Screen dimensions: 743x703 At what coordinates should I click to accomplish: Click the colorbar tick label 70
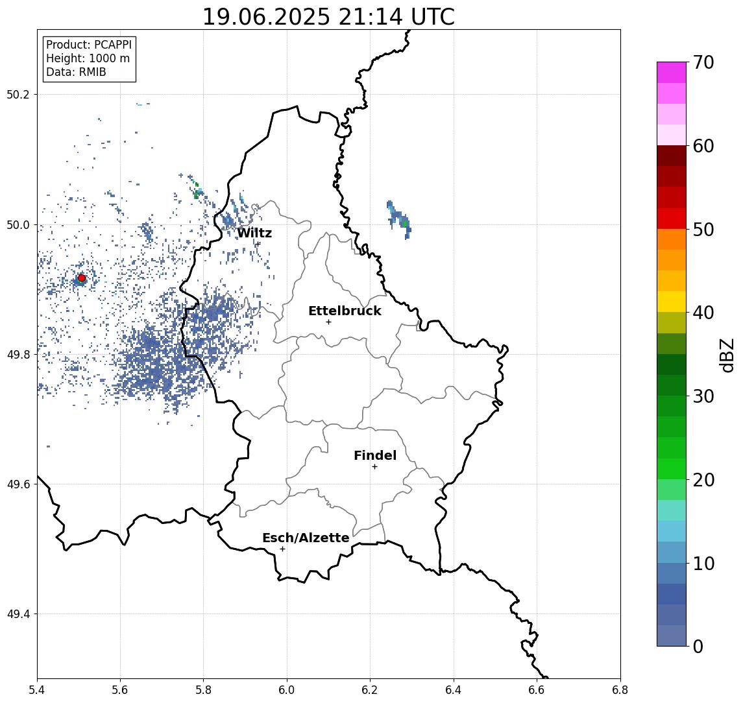pos(703,62)
